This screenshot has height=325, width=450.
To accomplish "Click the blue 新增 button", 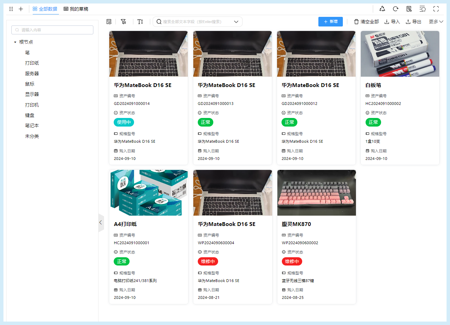I will coord(330,22).
